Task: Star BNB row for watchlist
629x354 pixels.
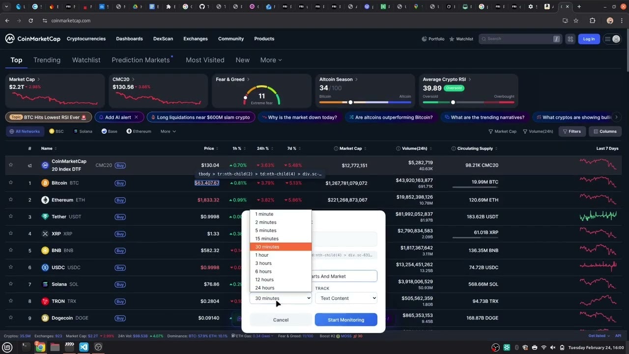Action: click(10, 250)
